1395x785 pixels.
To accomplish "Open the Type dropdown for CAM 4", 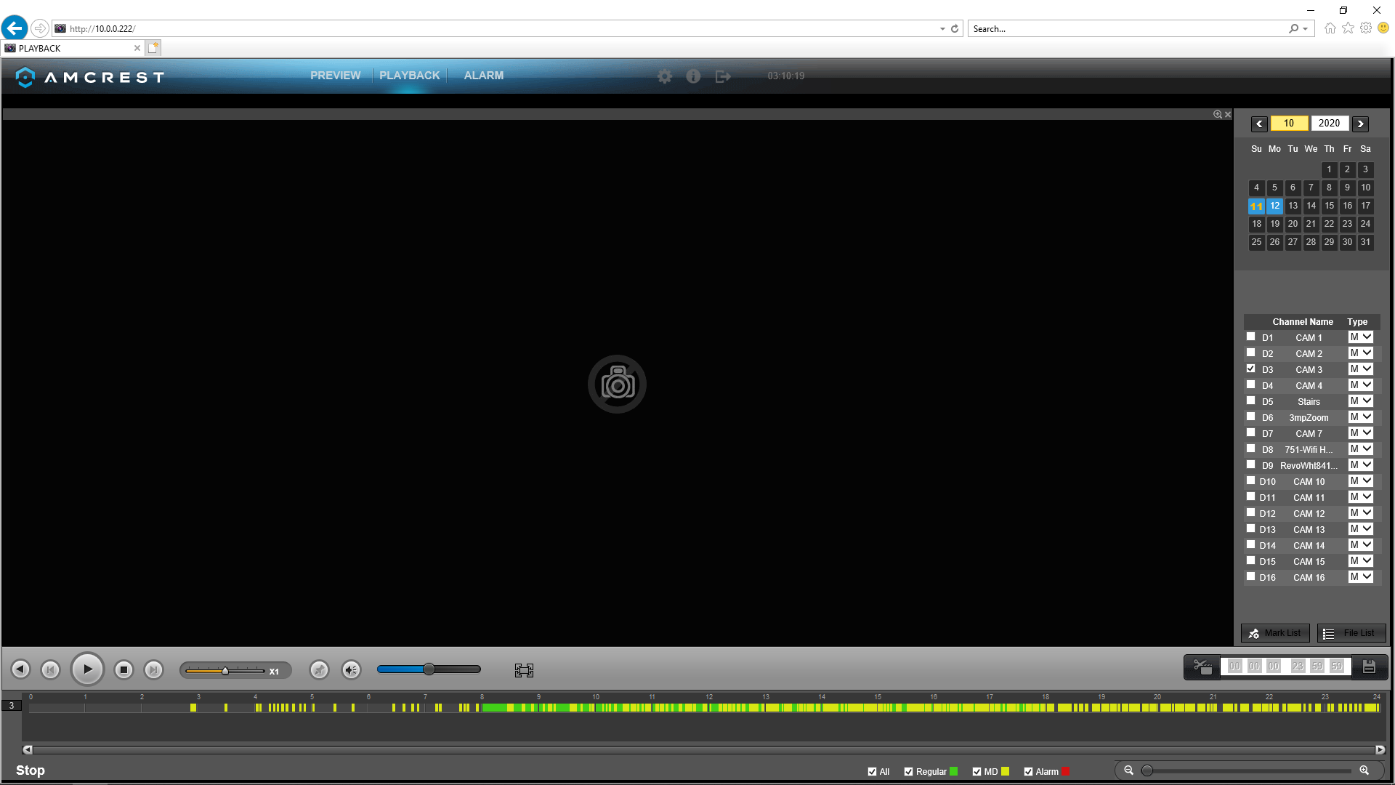I will (1360, 385).
